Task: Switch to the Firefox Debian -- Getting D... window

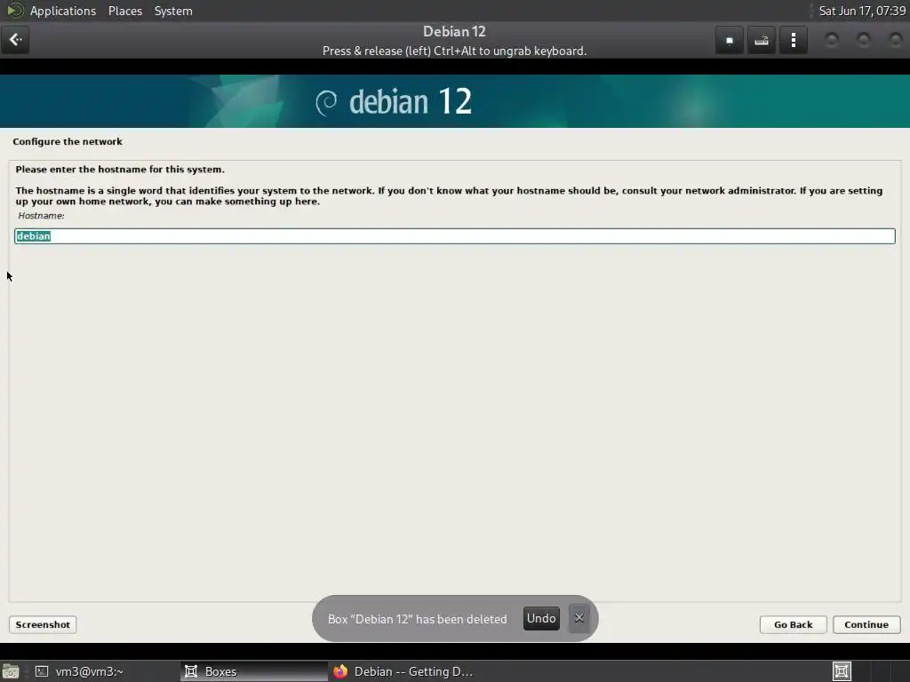Action: (x=403, y=671)
